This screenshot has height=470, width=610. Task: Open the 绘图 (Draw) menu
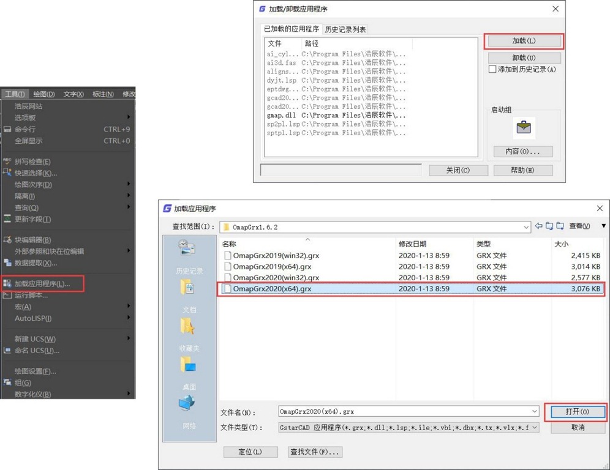coord(43,94)
